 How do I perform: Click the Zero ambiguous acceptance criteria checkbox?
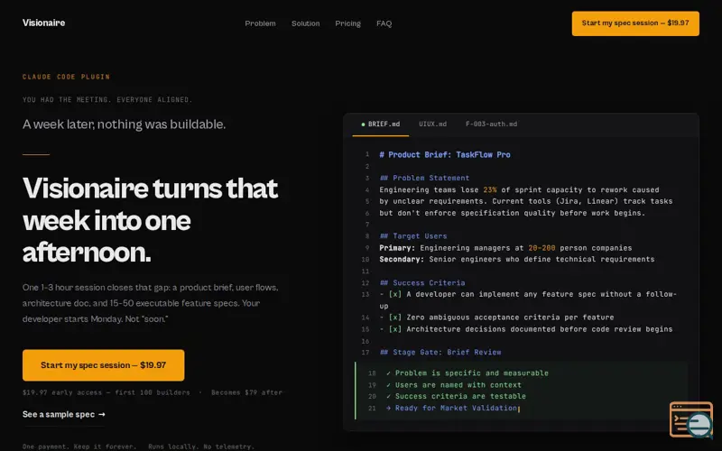click(x=394, y=318)
